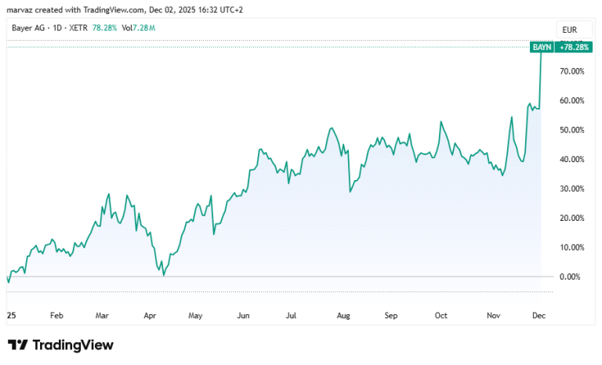Click the Jun time axis label
Screen dimensions: 602x365
pyautogui.click(x=243, y=316)
